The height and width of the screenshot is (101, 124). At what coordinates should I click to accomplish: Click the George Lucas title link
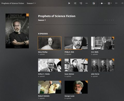pyautogui.click(x=69, y=96)
